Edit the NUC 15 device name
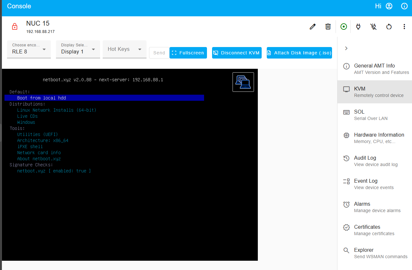The height and width of the screenshot is (270, 412). 312,27
